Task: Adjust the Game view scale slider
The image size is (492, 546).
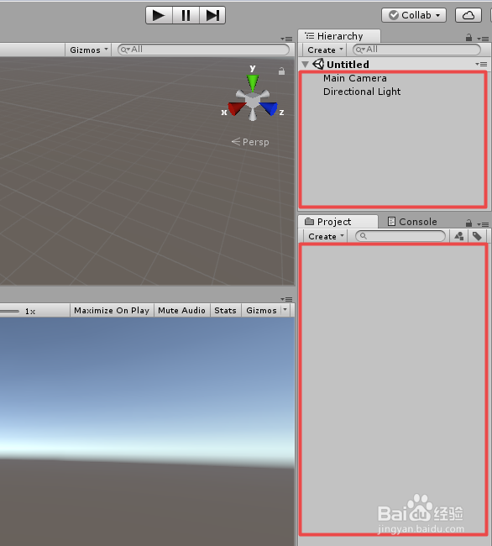Action: point(10,312)
